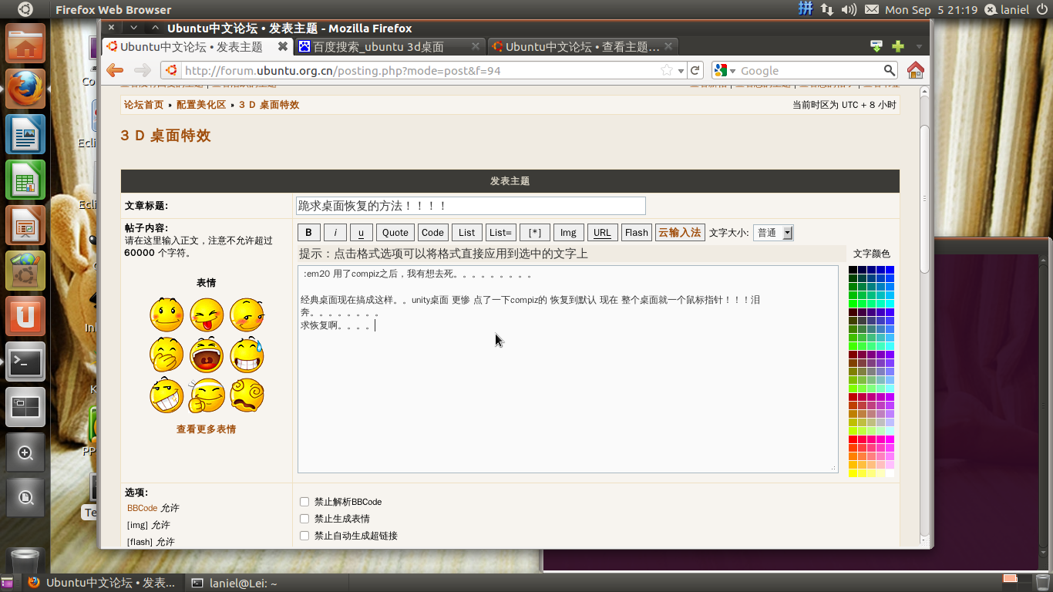Click the 文章标题 title input field
The image size is (1053, 592).
tap(470, 206)
